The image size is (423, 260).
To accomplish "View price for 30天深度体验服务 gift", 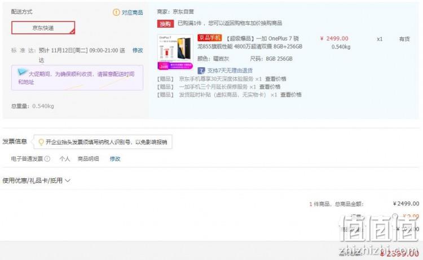I will click(275, 79).
